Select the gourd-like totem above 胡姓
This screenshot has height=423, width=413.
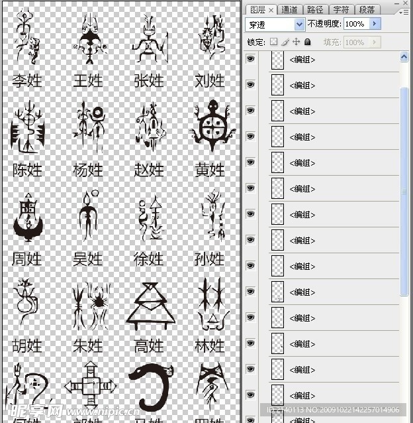pos(26,302)
